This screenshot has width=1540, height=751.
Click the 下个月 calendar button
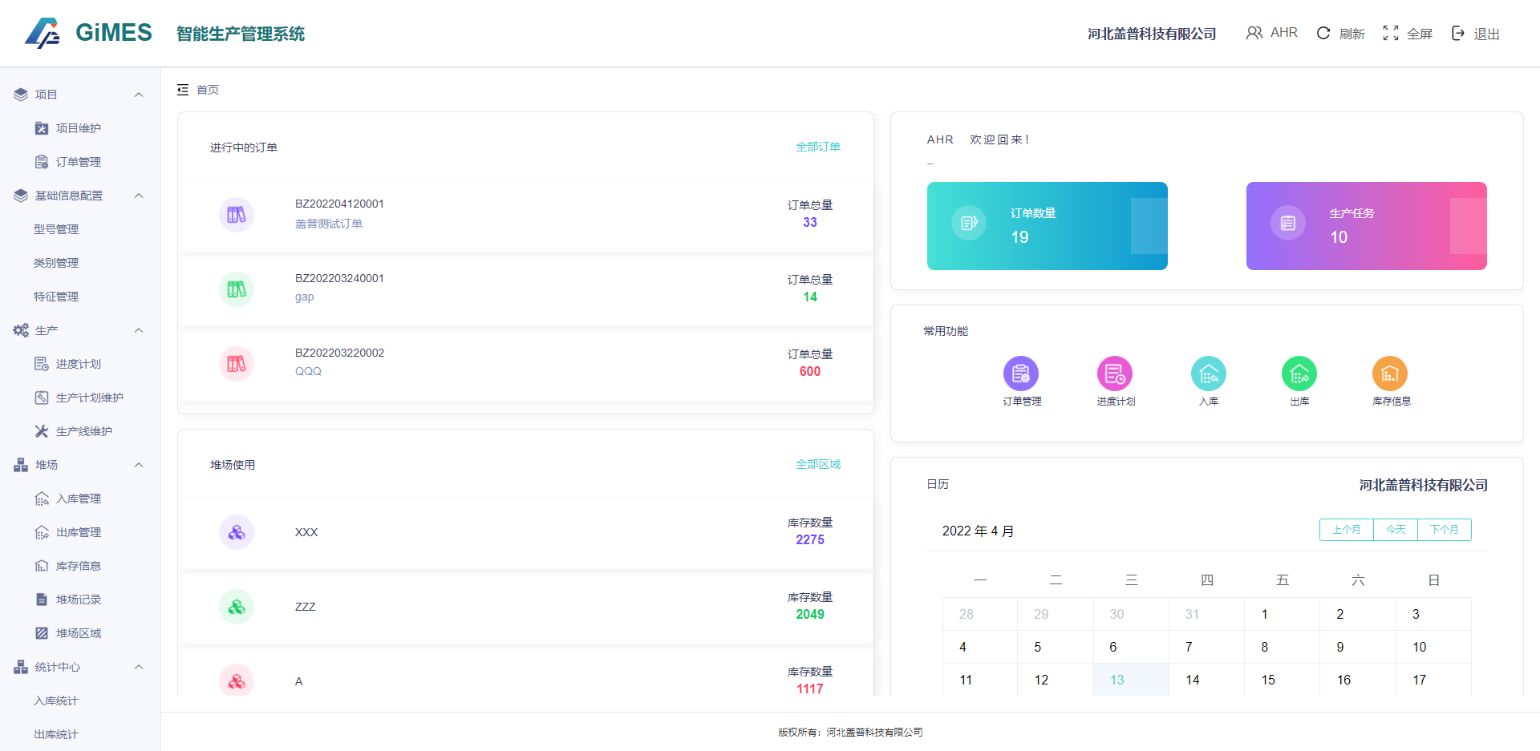tap(1444, 530)
